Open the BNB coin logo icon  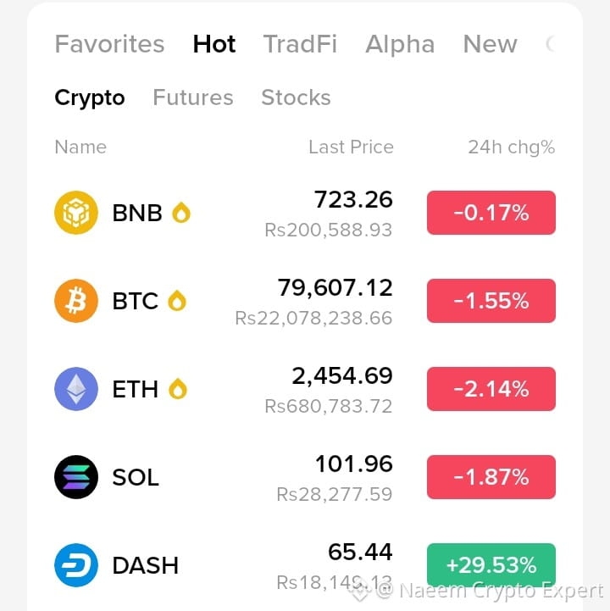76,213
